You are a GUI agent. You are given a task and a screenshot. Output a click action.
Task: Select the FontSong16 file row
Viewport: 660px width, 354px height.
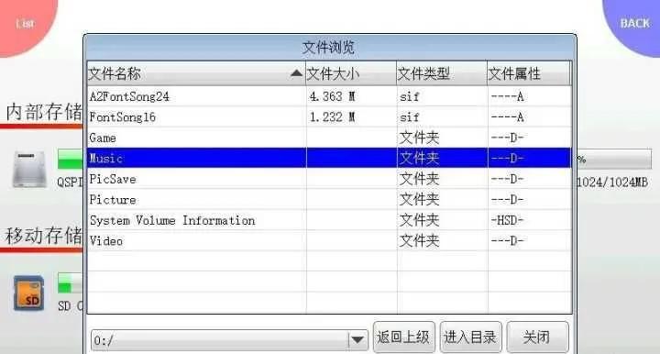pyautogui.click(x=329, y=117)
